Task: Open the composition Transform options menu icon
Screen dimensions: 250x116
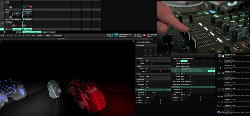Action: coord(169,90)
